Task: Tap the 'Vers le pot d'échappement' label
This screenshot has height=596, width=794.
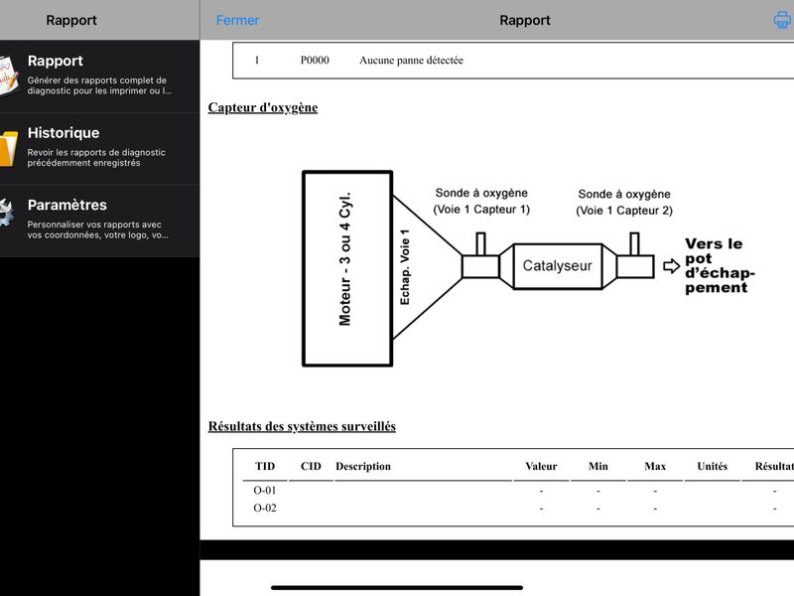Action: pyautogui.click(x=720, y=265)
